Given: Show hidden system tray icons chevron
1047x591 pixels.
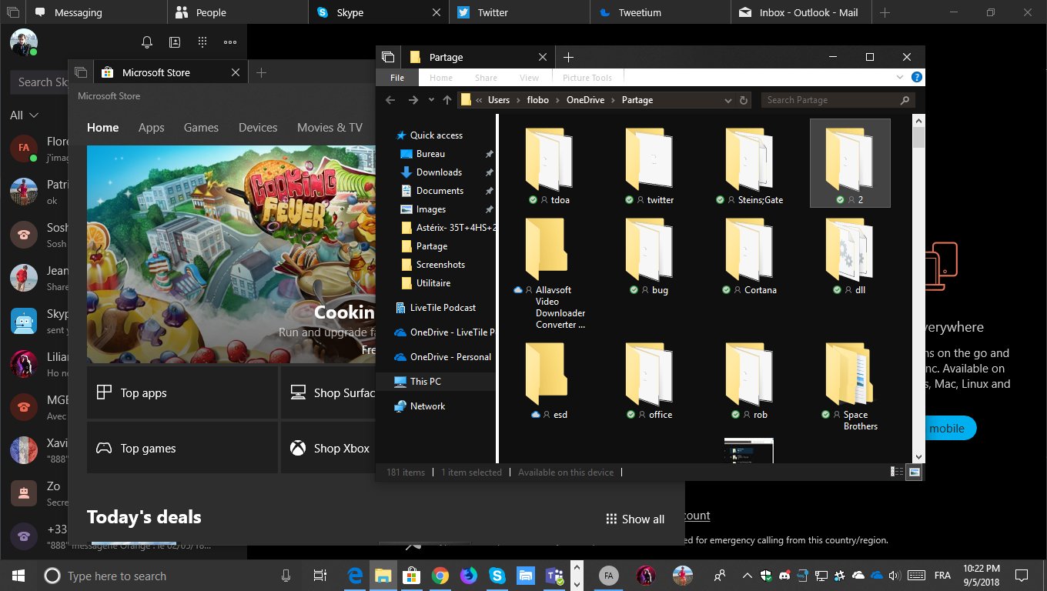Looking at the screenshot, I should 746,576.
